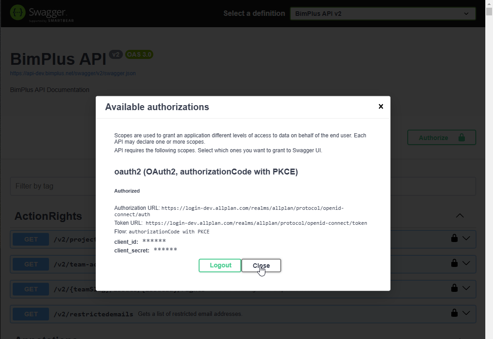Image resolution: width=493 pixels, height=339 pixels.
Task: Click the lock icon on /v2/team-a row
Action: [454, 263]
